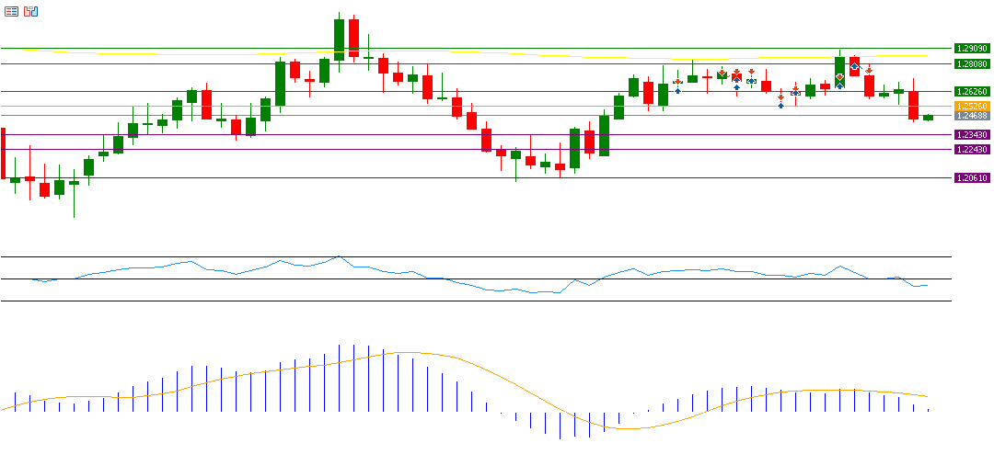Select the tall green candle at chart peak

pos(339,40)
